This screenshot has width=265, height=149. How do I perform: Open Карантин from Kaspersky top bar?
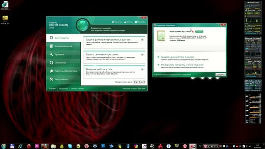(x=117, y=22)
